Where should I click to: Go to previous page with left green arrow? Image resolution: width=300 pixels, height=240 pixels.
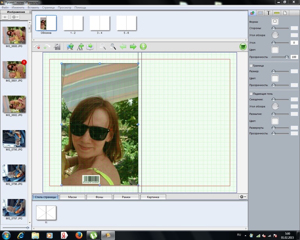(123, 47)
